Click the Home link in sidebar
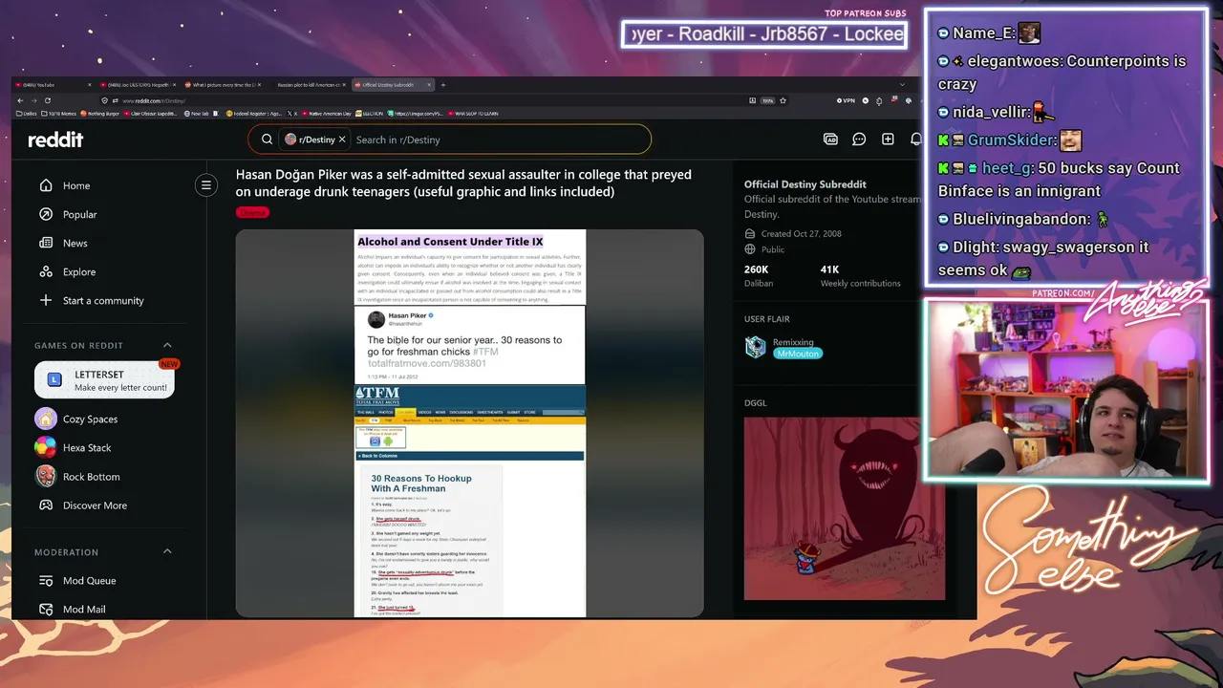Image resolution: width=1223 pixels, height=688 pixels. pos(76,185)
